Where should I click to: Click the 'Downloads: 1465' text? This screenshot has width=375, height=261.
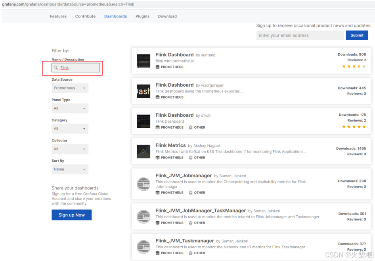pos(351,148)
